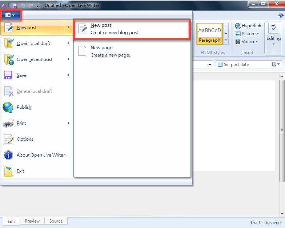This screenshot has height=228, width=285.
Task: Click the Video insert icon
Action: 238,42
